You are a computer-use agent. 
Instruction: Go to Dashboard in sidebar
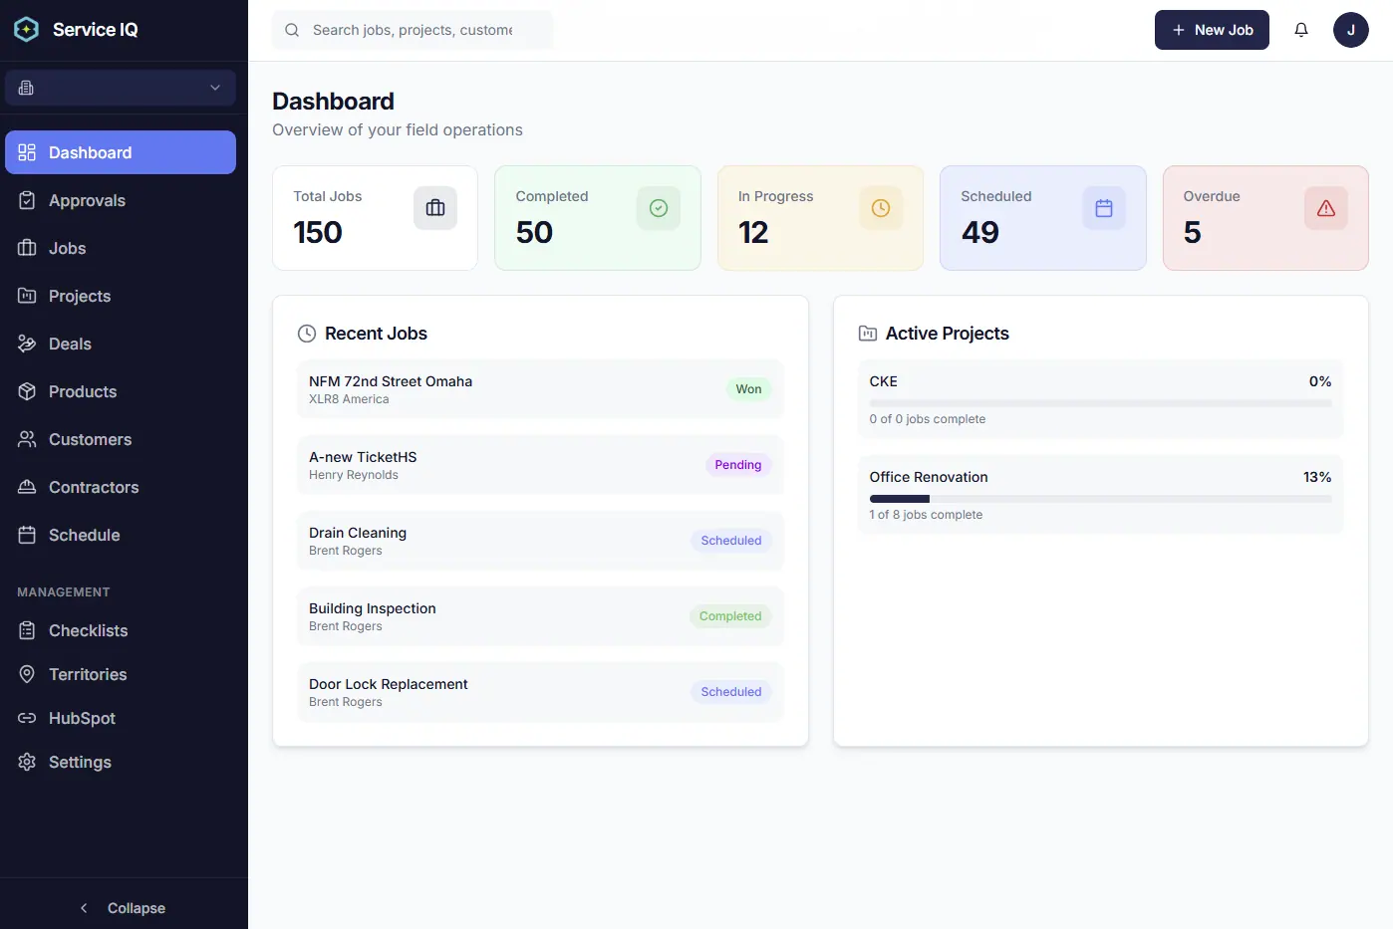[121, 152]
